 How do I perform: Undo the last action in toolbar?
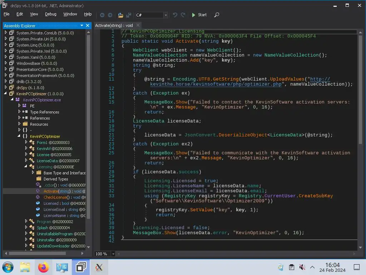point(175,15)
